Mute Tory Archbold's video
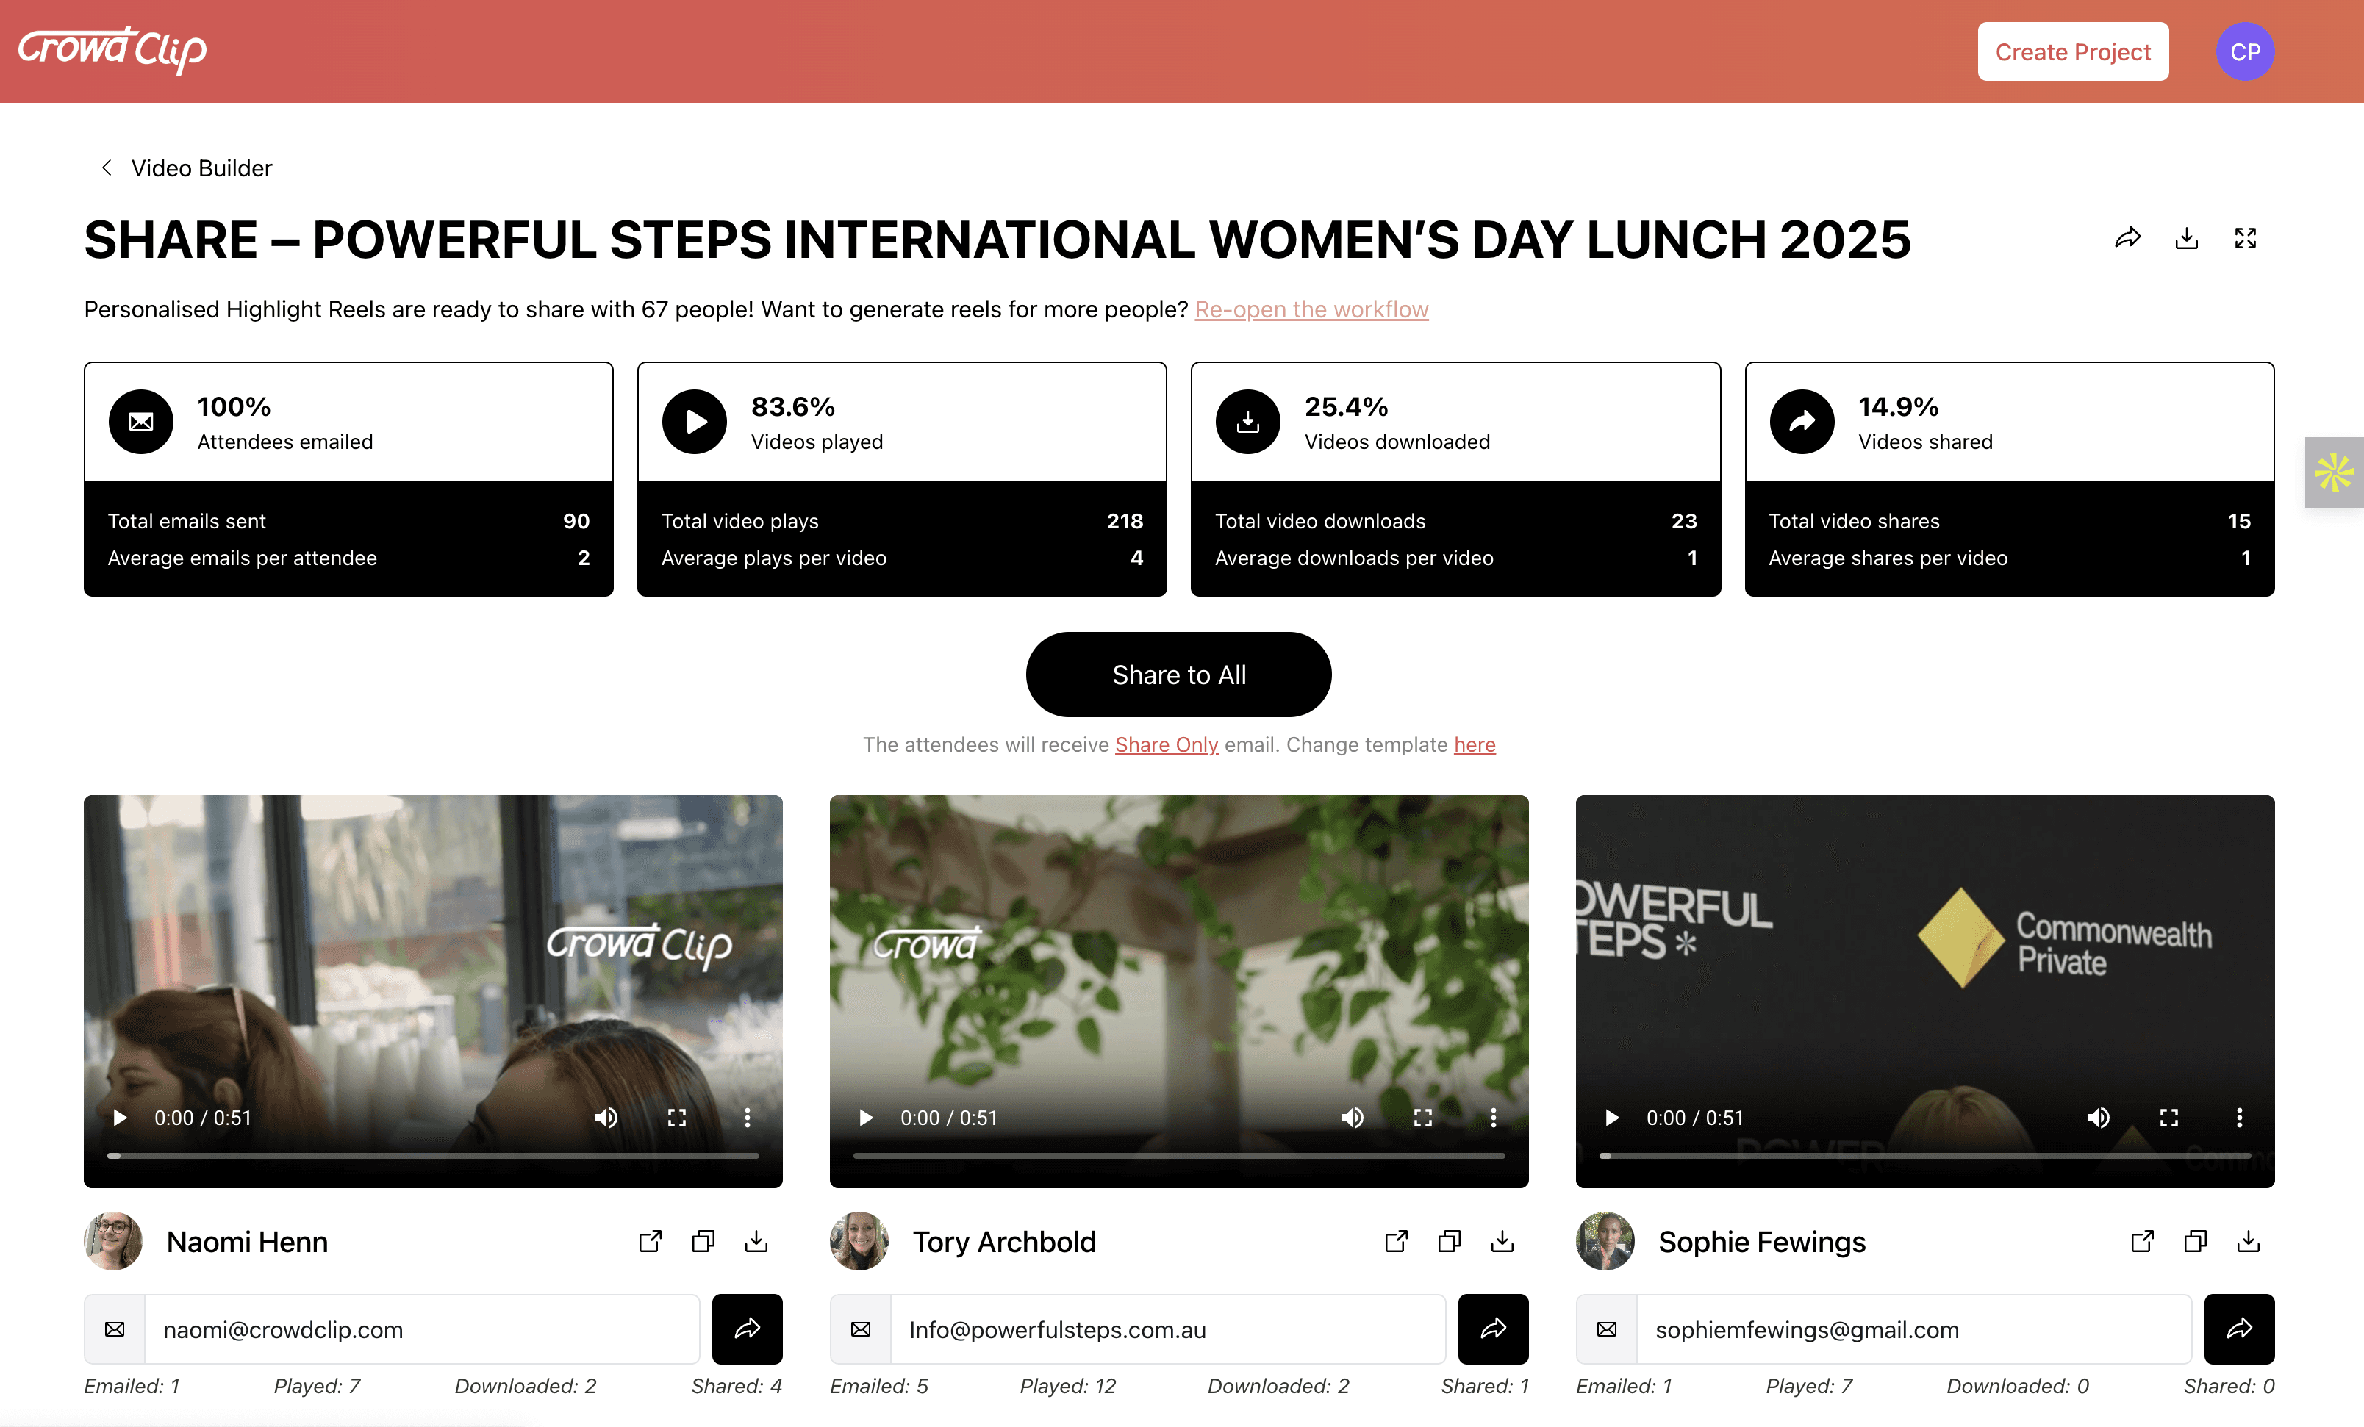2364x1427 pixels. [1353, 1117]
